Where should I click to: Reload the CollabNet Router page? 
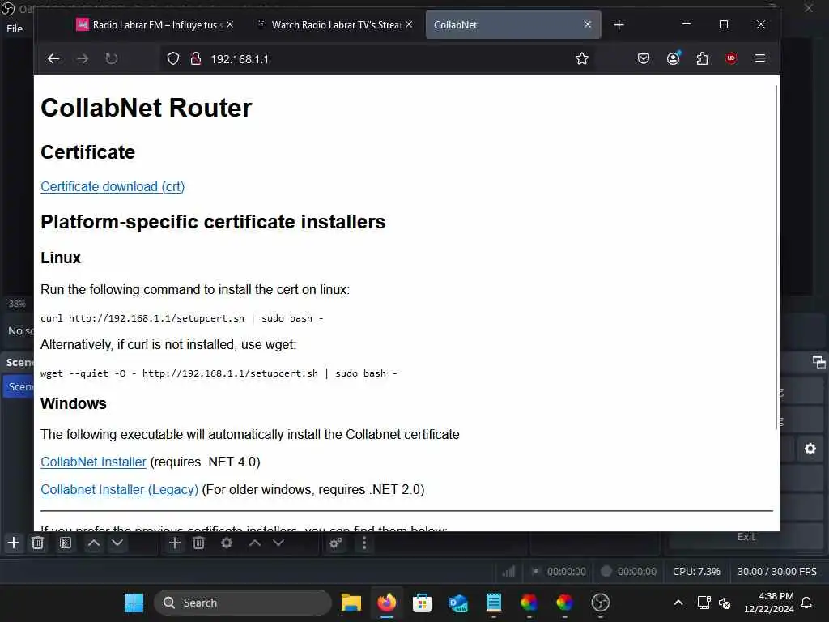tap(111, 58)
